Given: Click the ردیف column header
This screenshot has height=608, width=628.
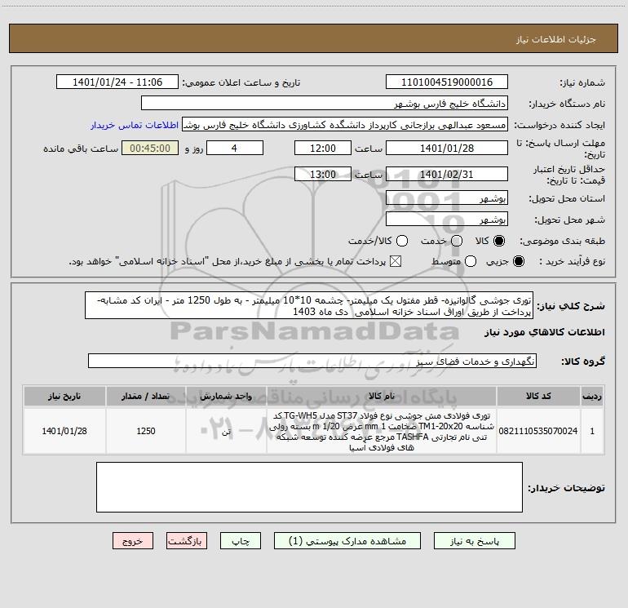Looking at the screenshot, I should pyautogui.click(x=592, y=396).
